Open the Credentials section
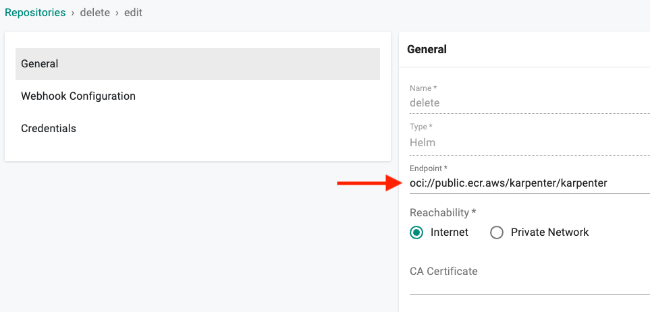The height and width of the screenshot is (312, 650). [198, 128]
